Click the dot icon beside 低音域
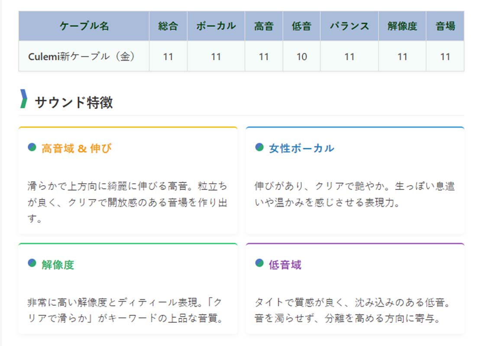Viewport: 479px width, 346px height. click(x=259, y=263)
